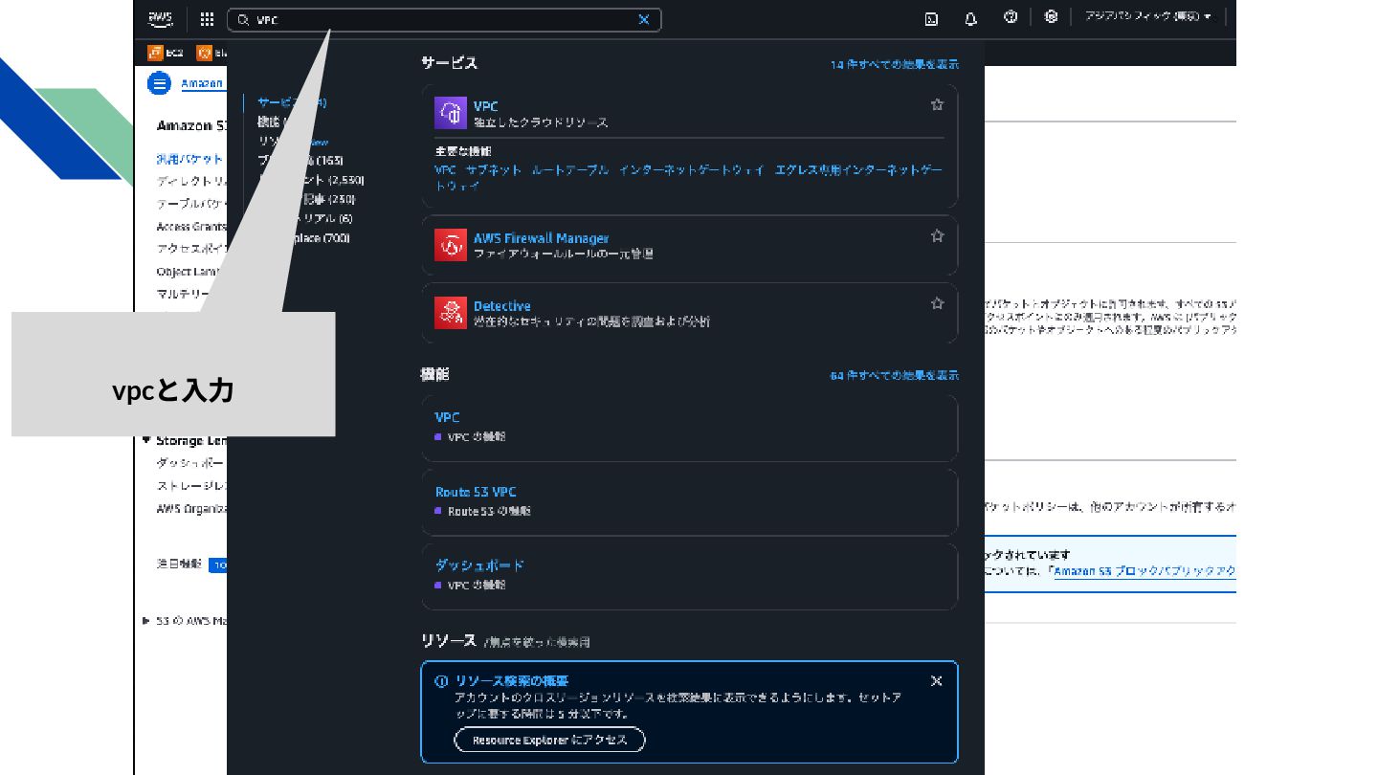Screen dimensions: 1378x775
Task: Open the settings gear icon
Action: click(1051, 17)
